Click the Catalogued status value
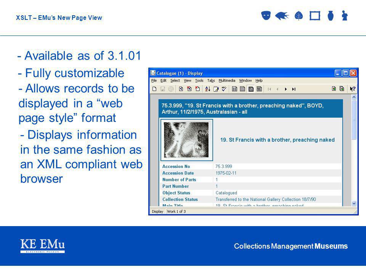The height and width of the screenshot is (275, 366). 226,192
